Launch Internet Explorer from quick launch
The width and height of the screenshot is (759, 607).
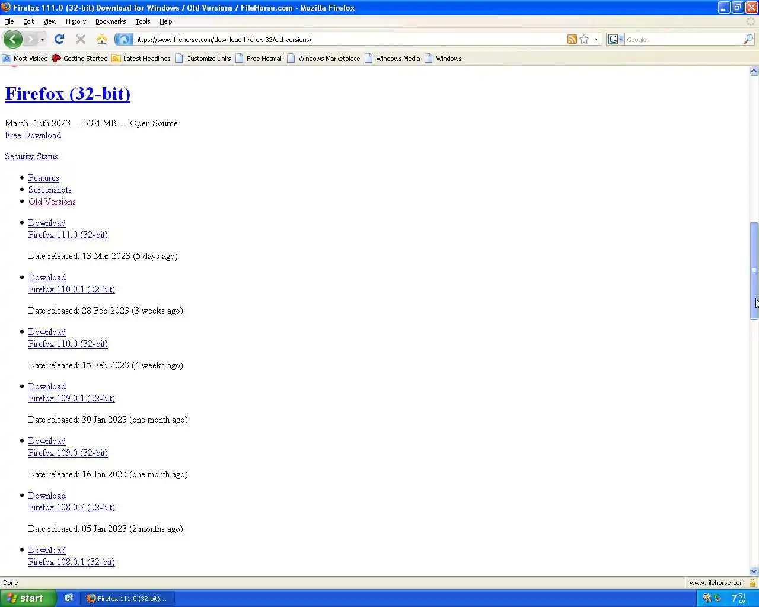click(x=69, y=598)
